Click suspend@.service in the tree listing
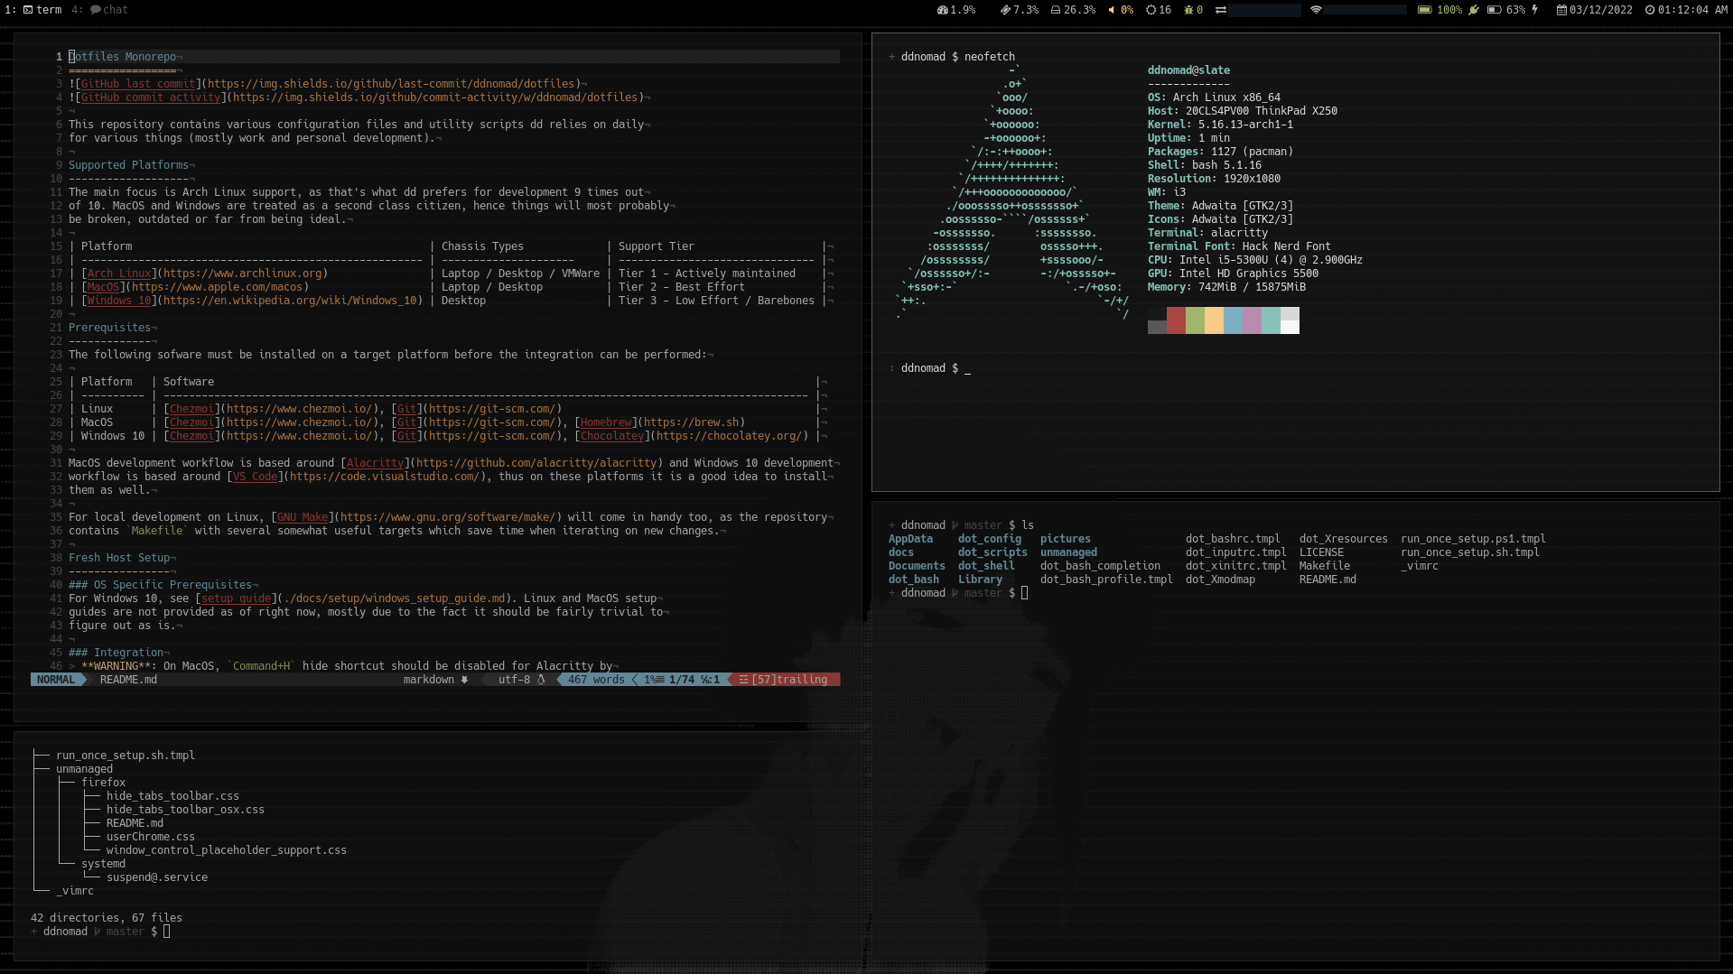Screen dimensions: 1733x974 [x=157, y=877]
